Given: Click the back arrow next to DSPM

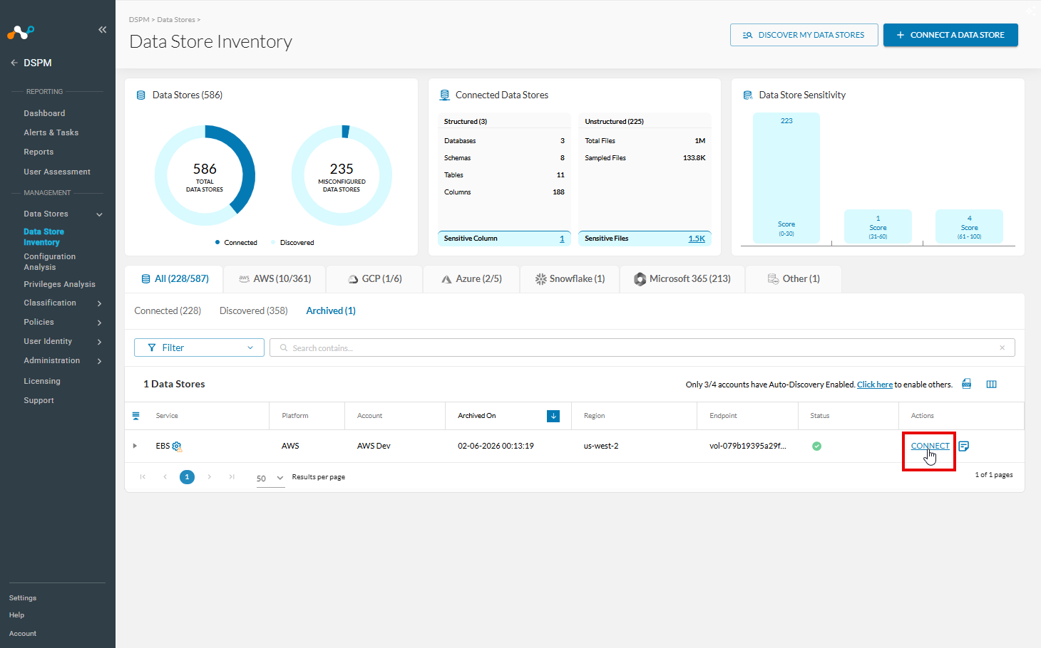Looking at the screenshot, I should (x=14, y=63).
